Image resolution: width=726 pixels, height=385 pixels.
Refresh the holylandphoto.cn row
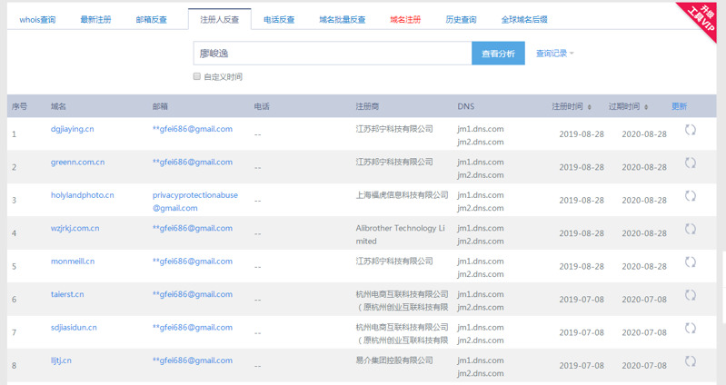[690, 196]
